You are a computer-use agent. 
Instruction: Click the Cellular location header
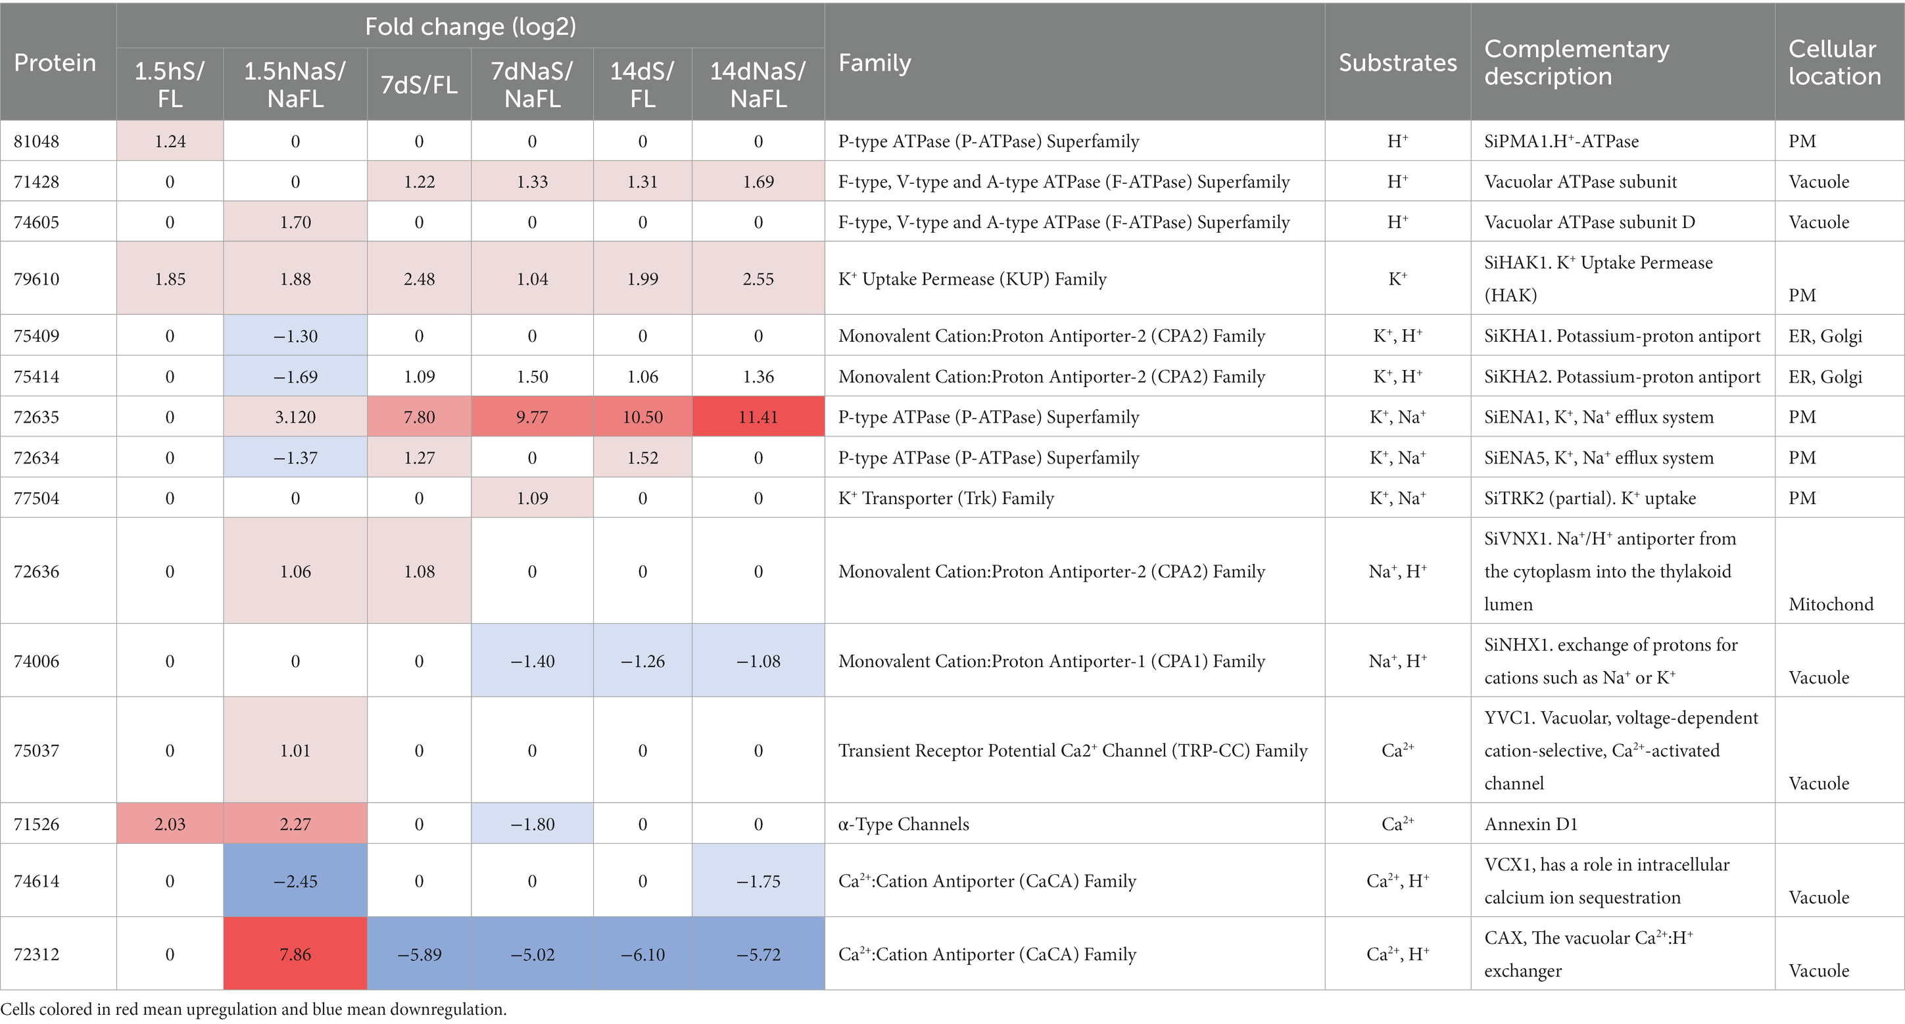[x=1839, y=62]
